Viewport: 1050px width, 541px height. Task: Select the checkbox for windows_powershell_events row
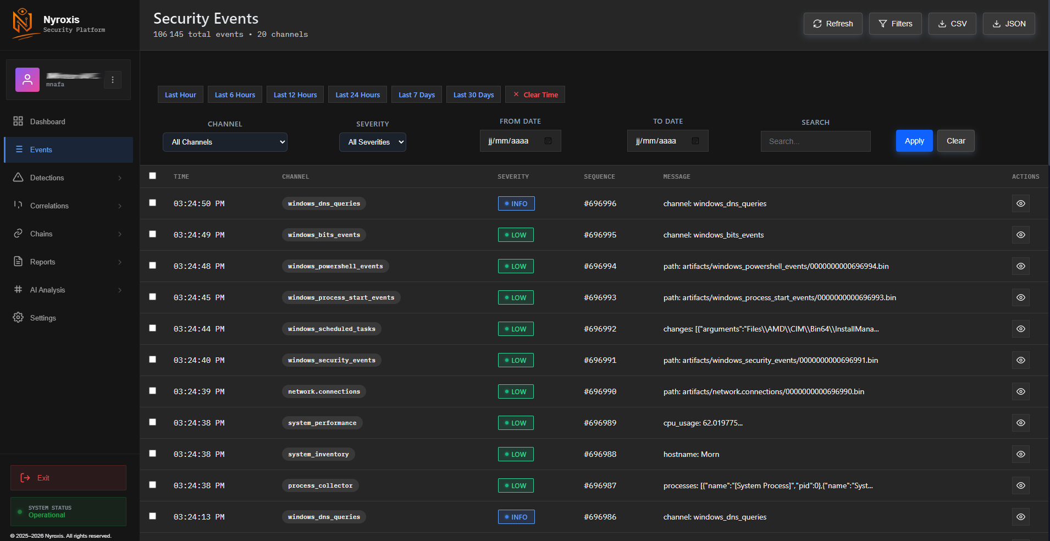(x=153, y=266)
